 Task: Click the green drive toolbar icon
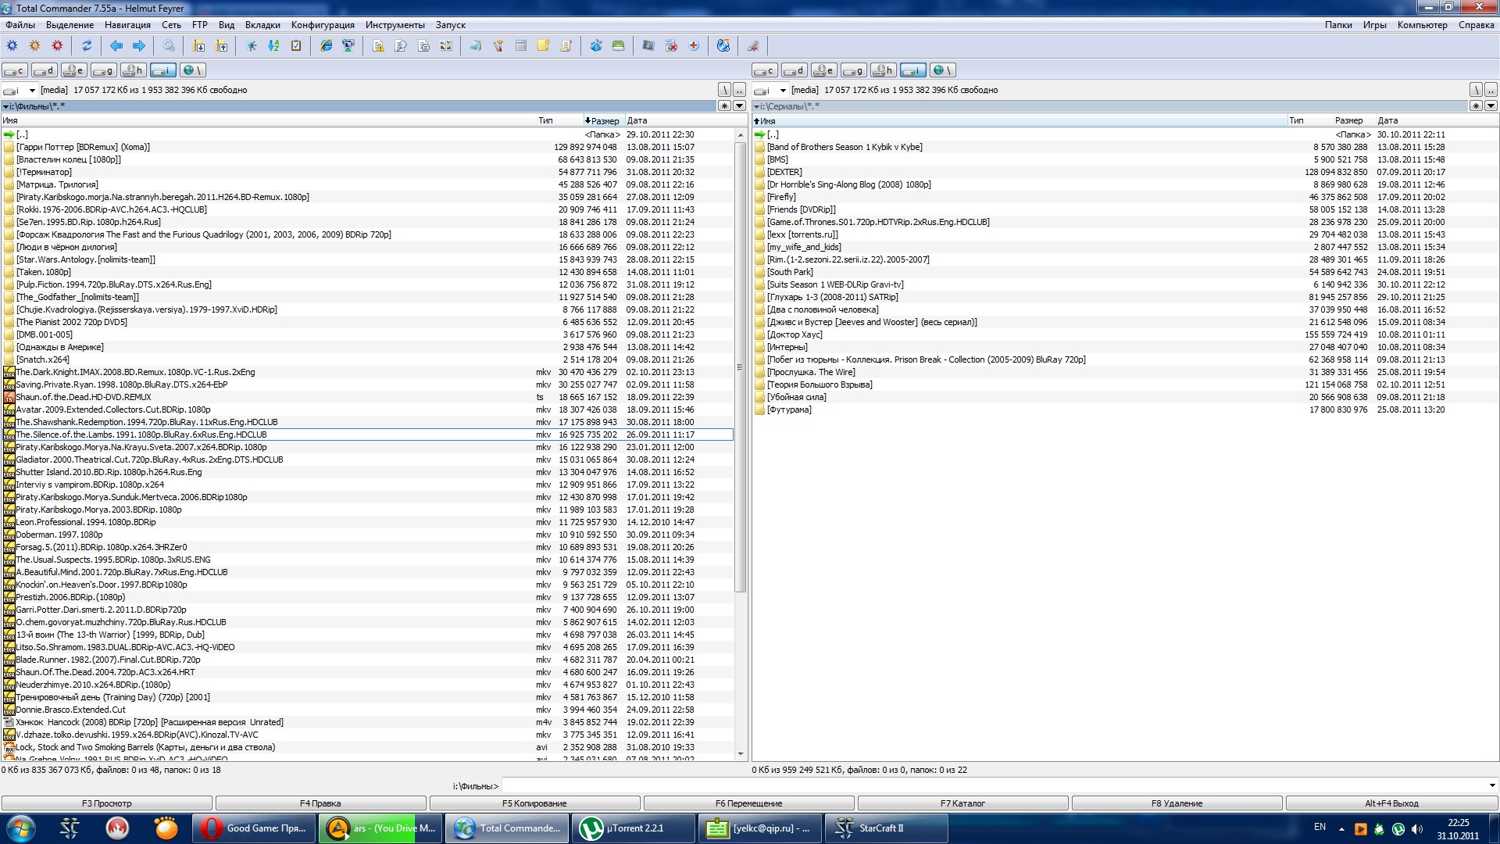(x=619, y=46)
